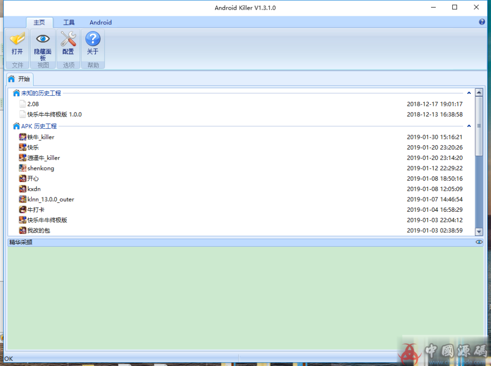This screenshot has height=366, width=491.
Task: Click the date 2019-01-07 14:46:54
Action: coord(434,199)
